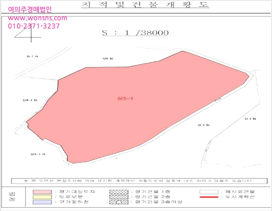Click the 평가건물 2층 hatch pattern
Viewport: 272px width, 211px height.
pos(119,197)
